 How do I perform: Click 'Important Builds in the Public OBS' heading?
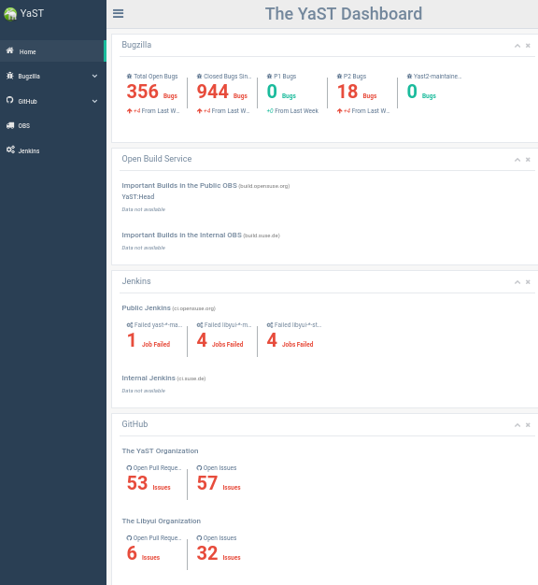pos(179,185)
